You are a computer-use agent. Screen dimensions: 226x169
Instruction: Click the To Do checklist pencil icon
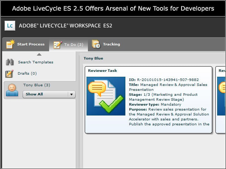pyautogui.click(x=58, y=45)
